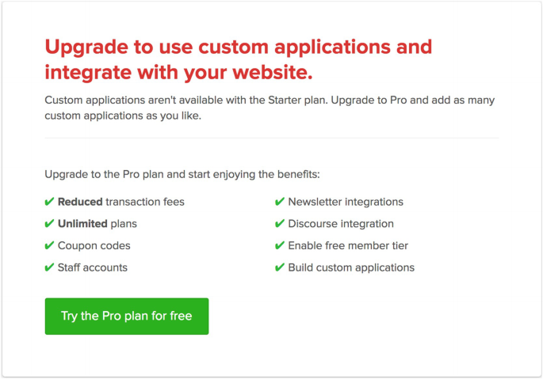Click the checkmark by Build custom applications
Image resolution: width=543 pixels, height=379 pixels.
click(x=280, y=268)
